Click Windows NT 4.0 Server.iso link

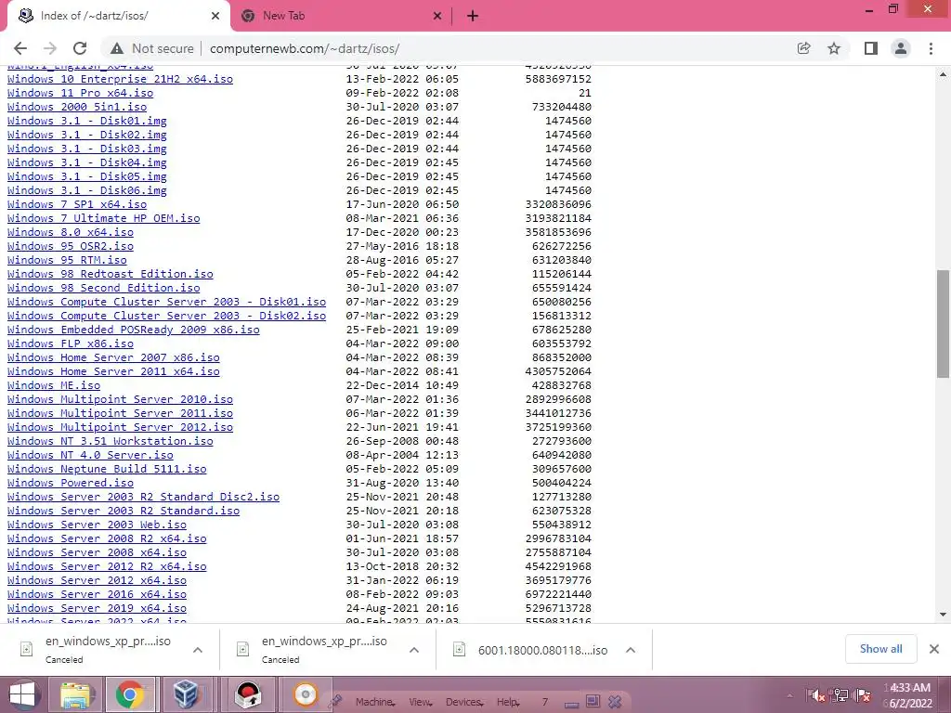pyautogui.click(x=90, y=455)
